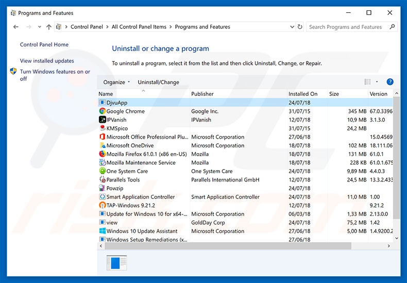Open the recent locations dropdown arrow
407x283 pixels.
(x=40, y=27)
